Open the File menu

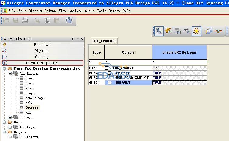pyautogui.click(x=12, y=11)
